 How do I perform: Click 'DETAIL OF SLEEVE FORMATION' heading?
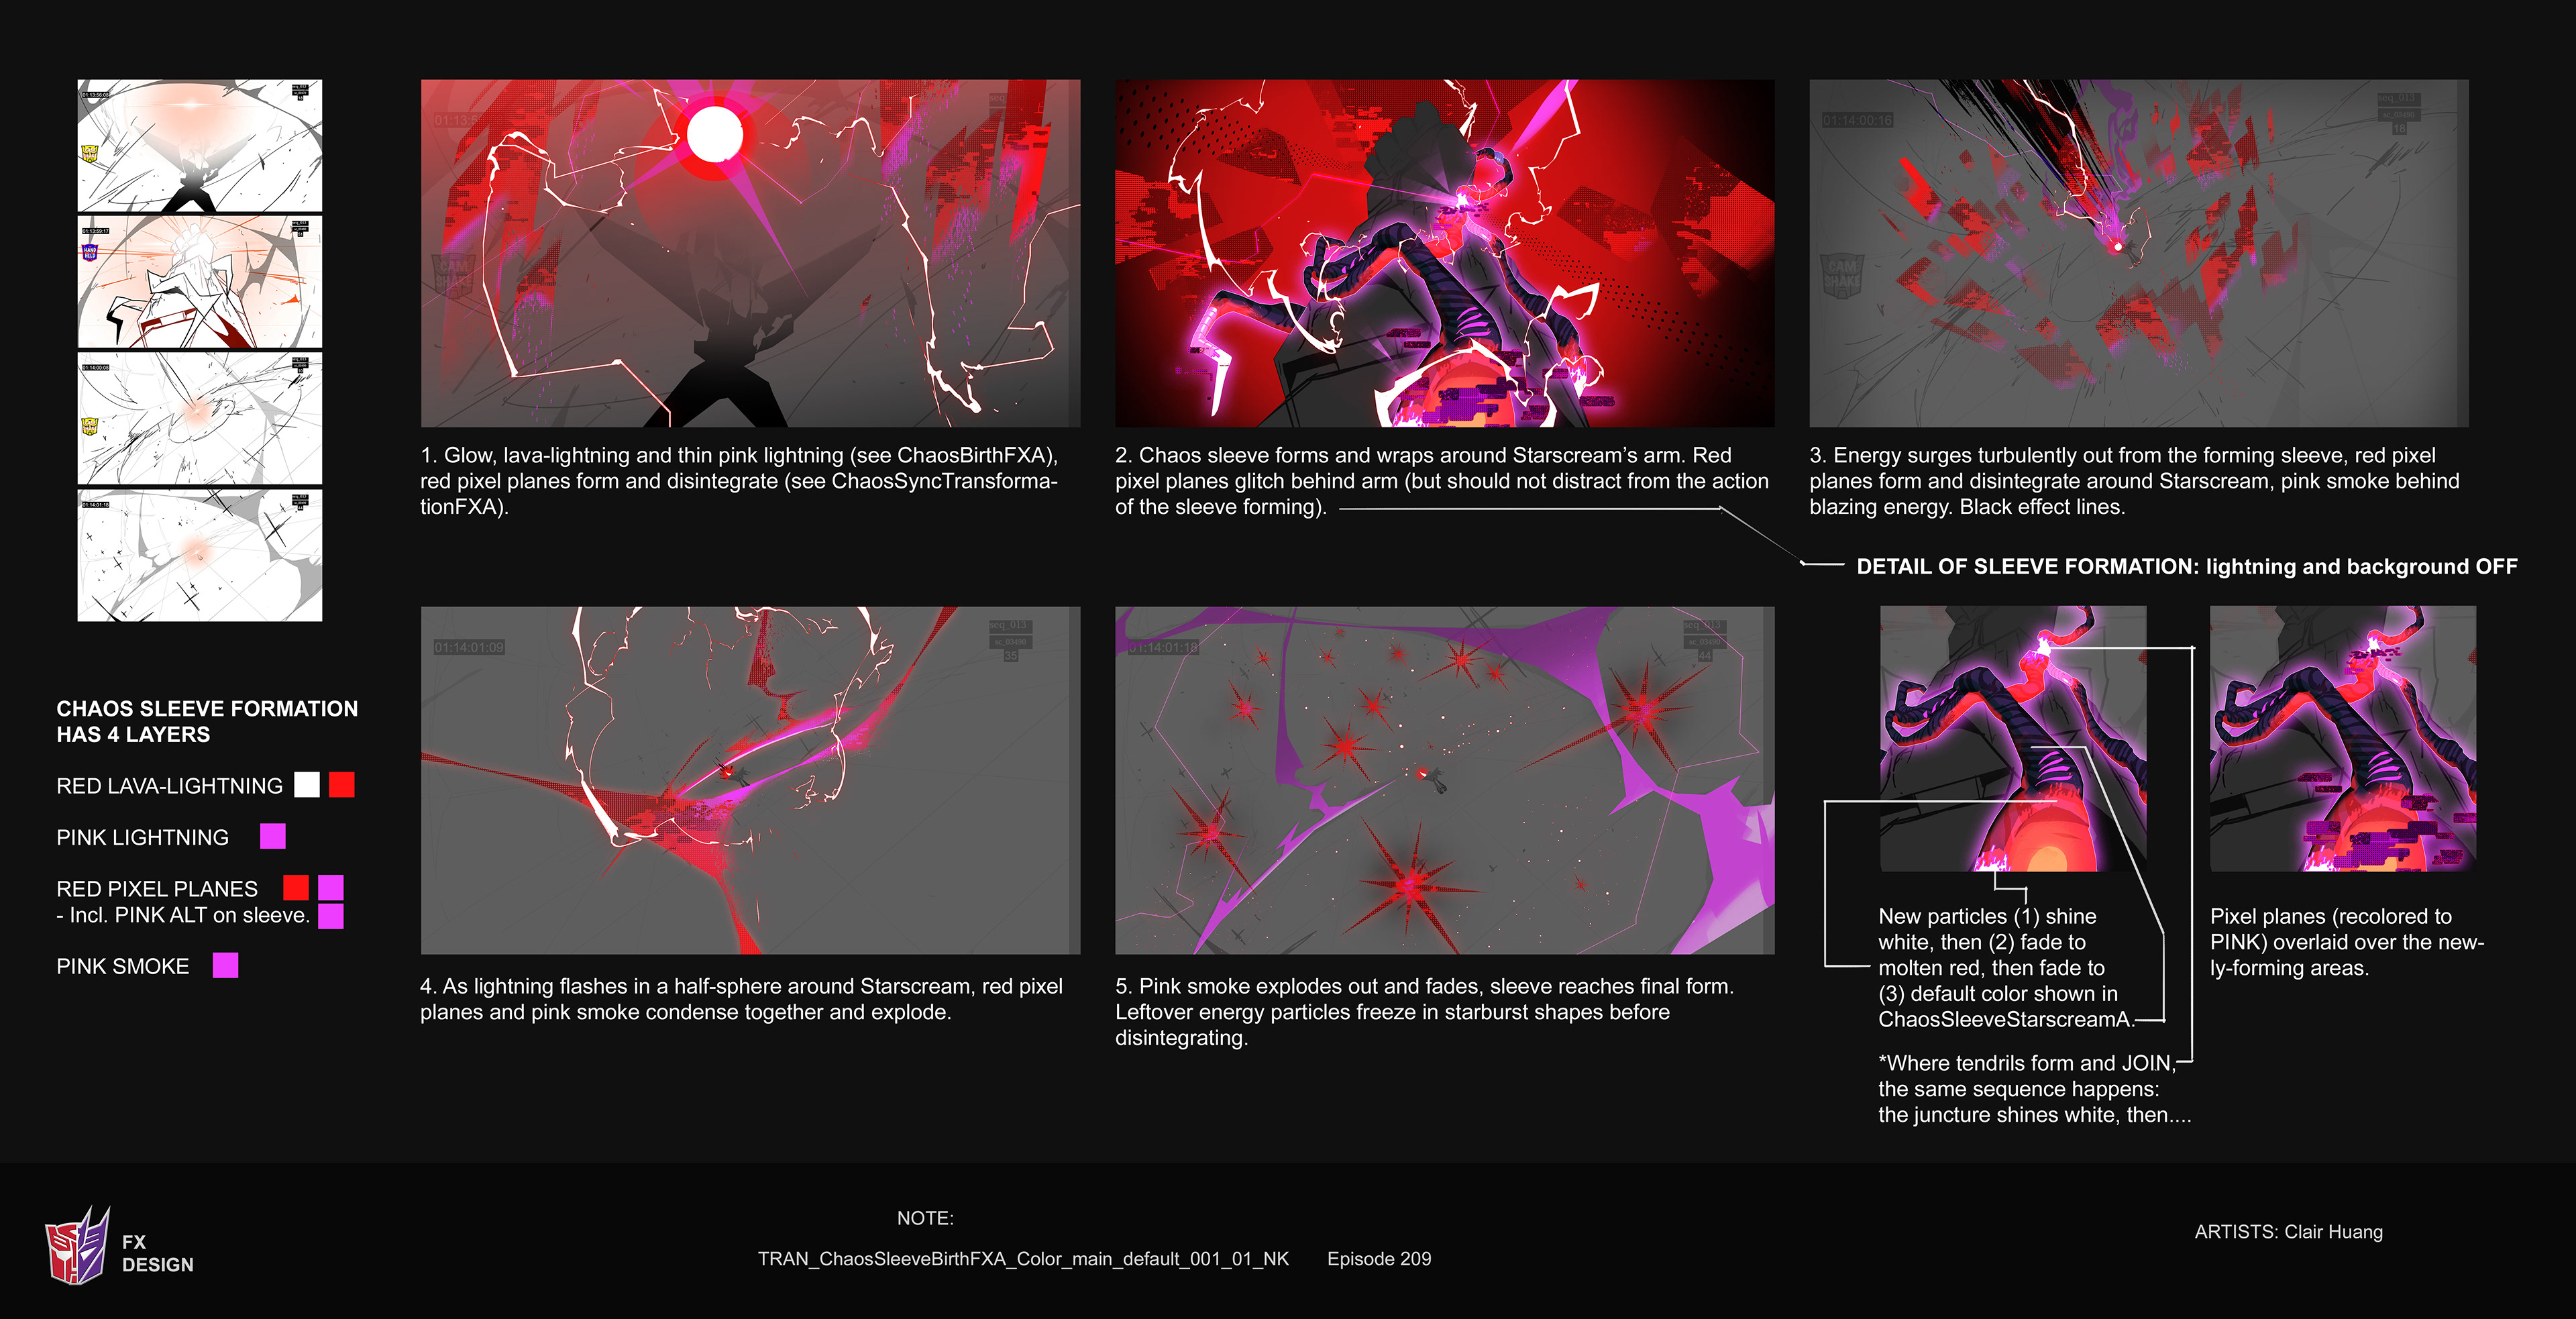pos(2187,566)
